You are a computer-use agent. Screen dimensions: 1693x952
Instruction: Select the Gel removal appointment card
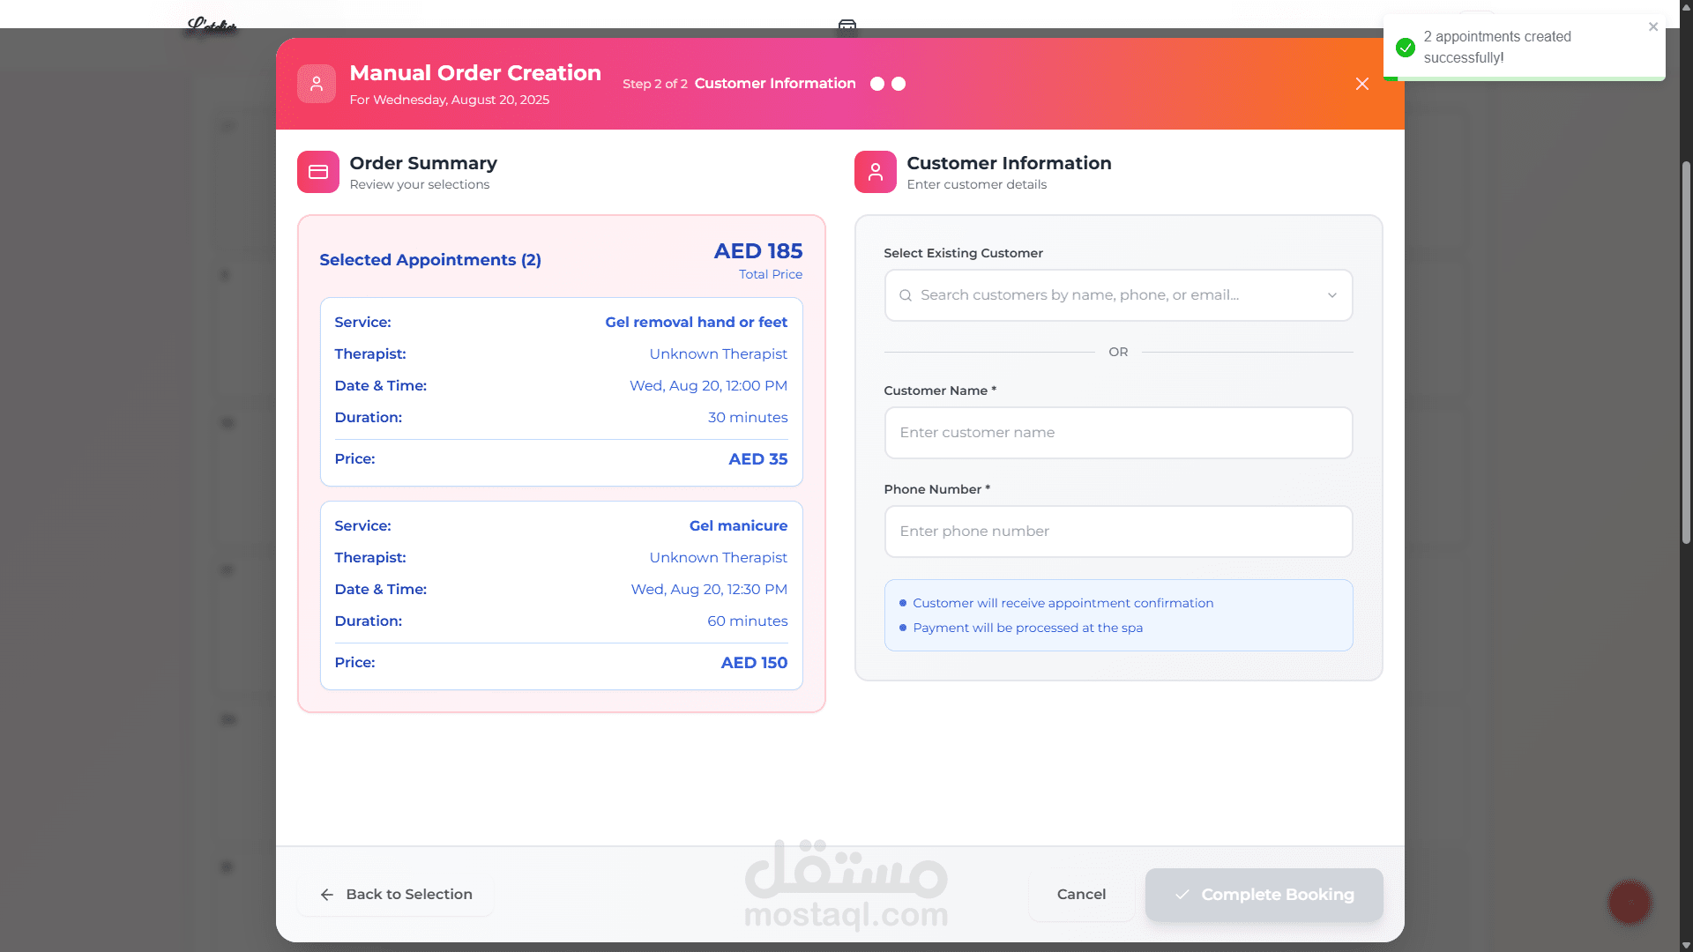click(x=561, y=391)
